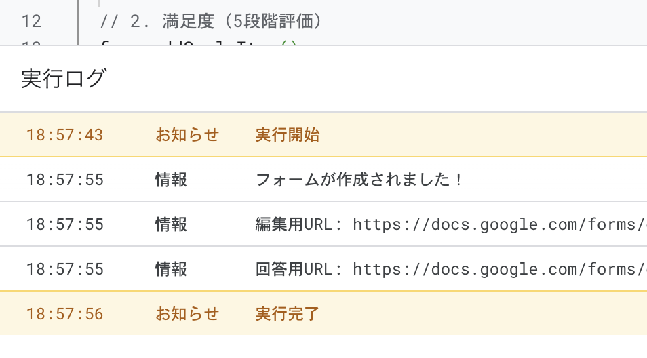Click the 18:57:43 timestamp
This screenshot has height=358, width=647.
coord(64,135)
